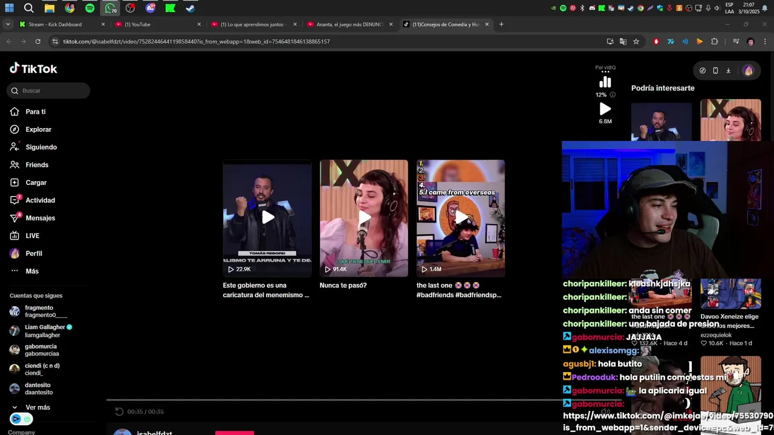Open site info icon in address bar
774x435 pixels.
pyautogui.click(x=55, y=42)
